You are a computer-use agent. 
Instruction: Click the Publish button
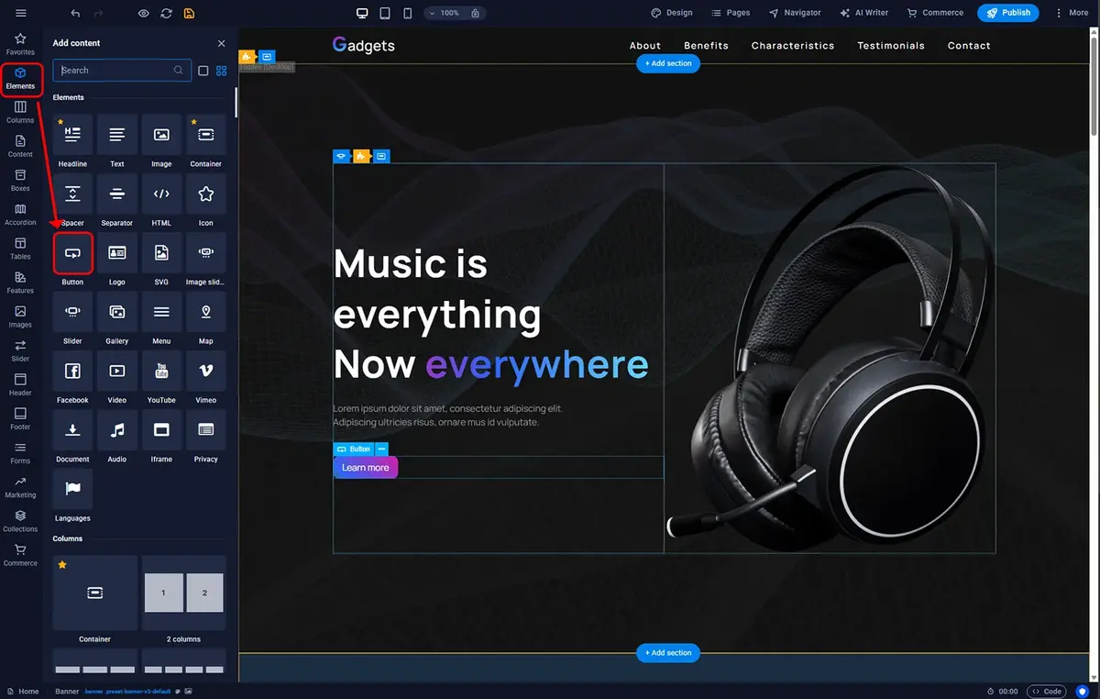pyautogui.click(x=1007, y=13)
